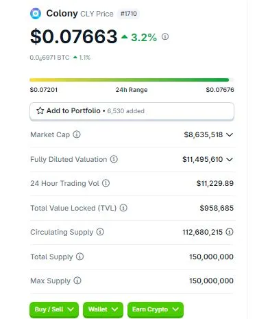Toggle the star icon in Add to Portfolio
This screenshot has height=319, width=257.
[x=40, y=110]
